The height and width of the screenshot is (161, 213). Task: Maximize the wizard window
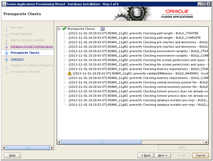pos(204,4)
